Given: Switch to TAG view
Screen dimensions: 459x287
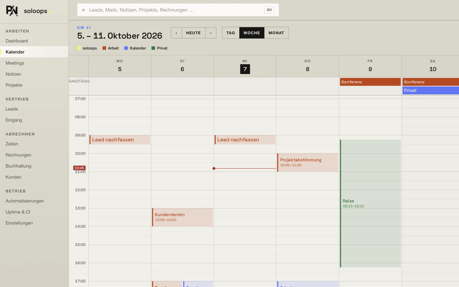Looking at the screenshot, I should pos(231,33).
